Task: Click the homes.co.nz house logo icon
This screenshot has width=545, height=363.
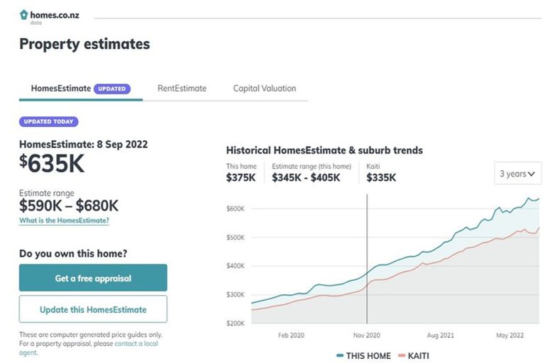Action: click(x=24, y=14)
